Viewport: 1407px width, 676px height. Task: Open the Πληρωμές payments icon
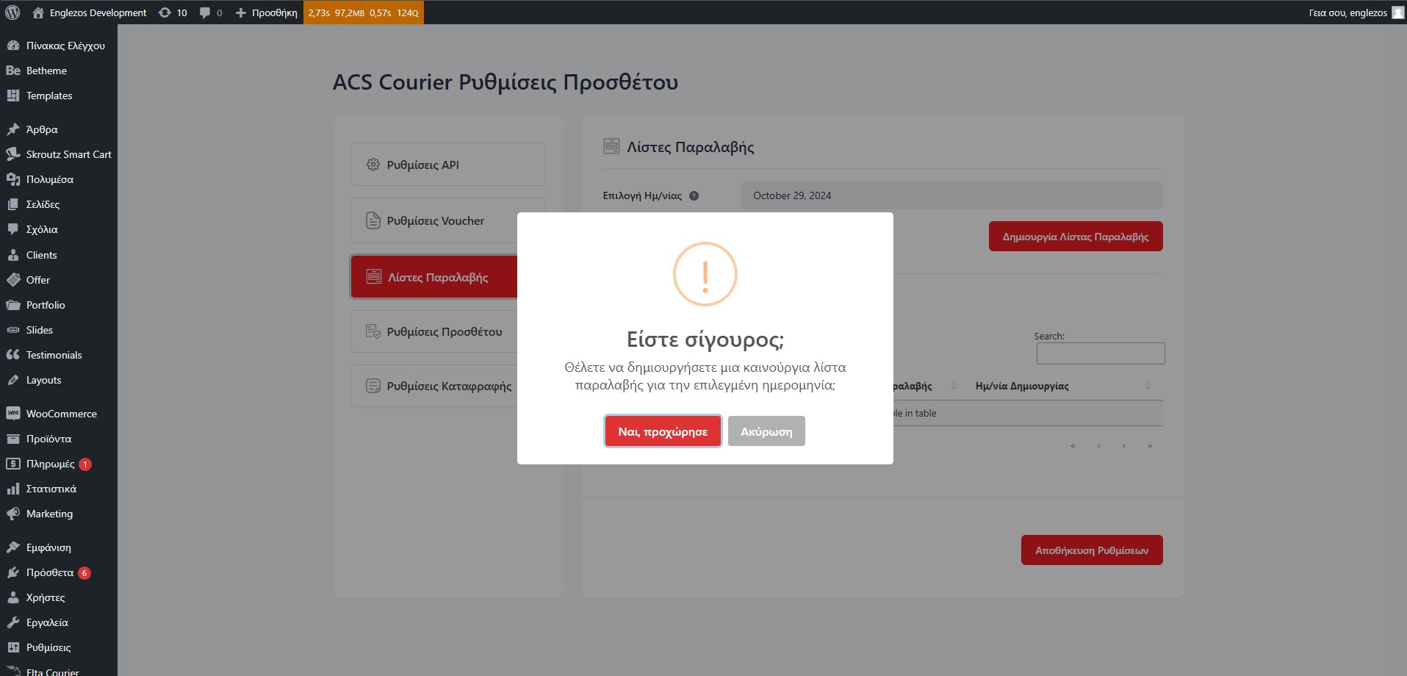(13, 464)
